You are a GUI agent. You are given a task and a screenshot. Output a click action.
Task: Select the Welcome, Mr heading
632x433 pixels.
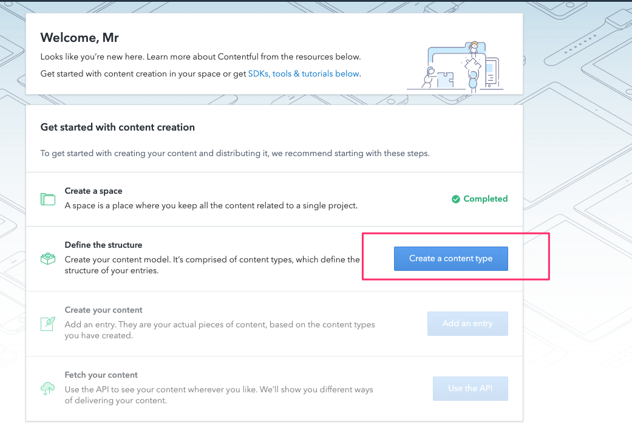80,38
